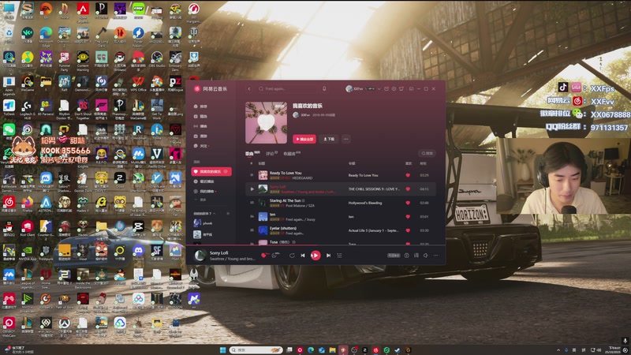Change the loop playback mode icon

click(x=292, y=256)
